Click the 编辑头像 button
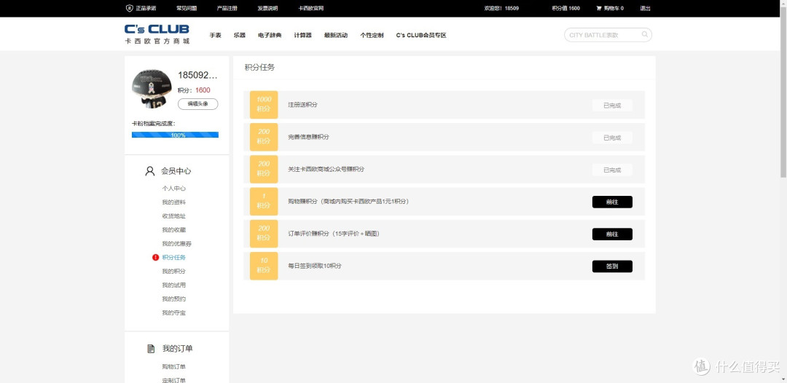Image resolution: width=787 pixels, height=383 pixels. [197, 104]
